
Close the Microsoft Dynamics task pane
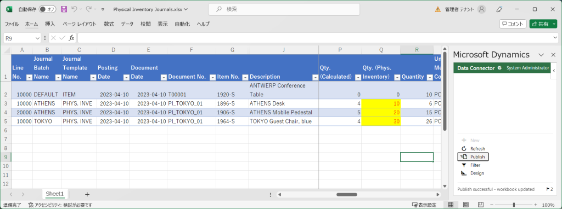[x=553, y=55]
